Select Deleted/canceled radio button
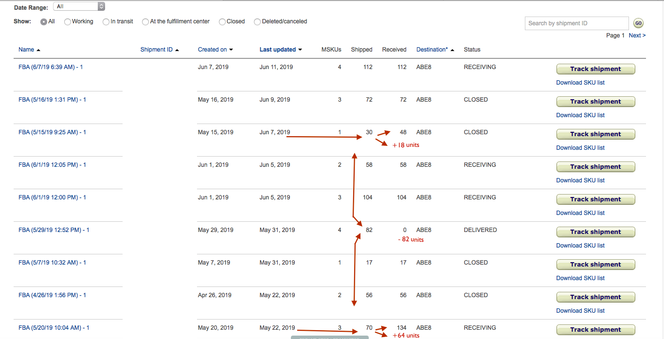The height and width of the screenshot is (339, 664). tap(257, 22)
